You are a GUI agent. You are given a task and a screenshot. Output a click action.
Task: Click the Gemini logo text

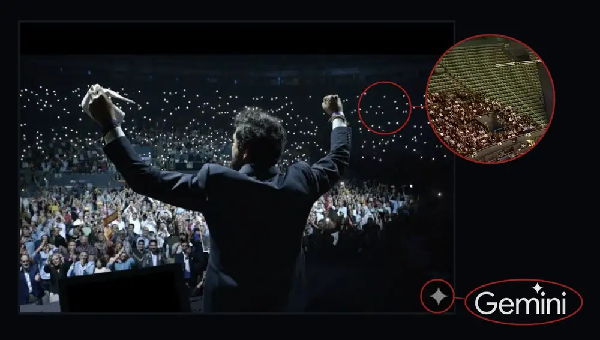coord(520,303)
